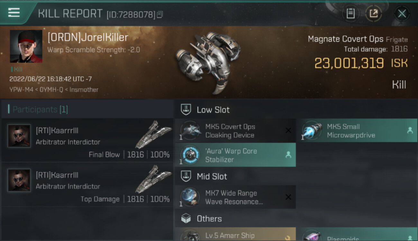Open Final Blow participant KaarrrIII entry
Screen dimensions: 418x241
coord(87,140)
